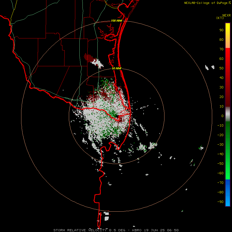Click the gray zero-velocity color bar segment
This screenshot has height=232, width=232.
point(228,114)
